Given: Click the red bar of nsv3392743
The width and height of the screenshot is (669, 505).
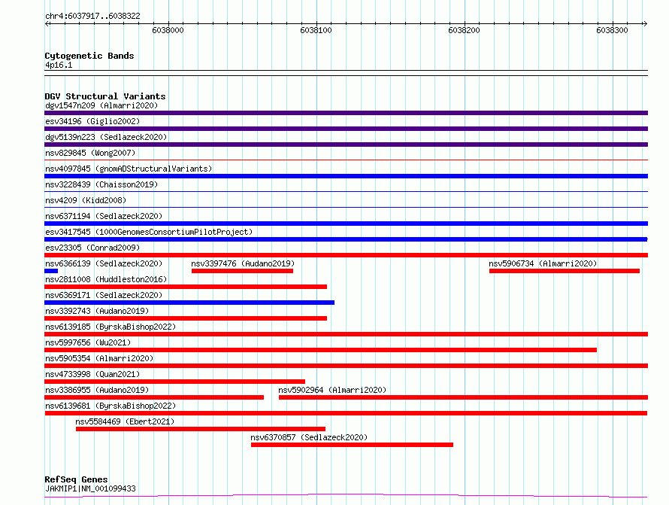Looking at the screenshot, I should 186,318.
